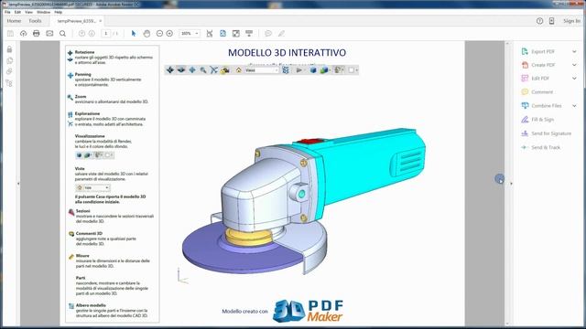Click Sign In
Viewport: 586px width, 329px height.
[571, 21]
